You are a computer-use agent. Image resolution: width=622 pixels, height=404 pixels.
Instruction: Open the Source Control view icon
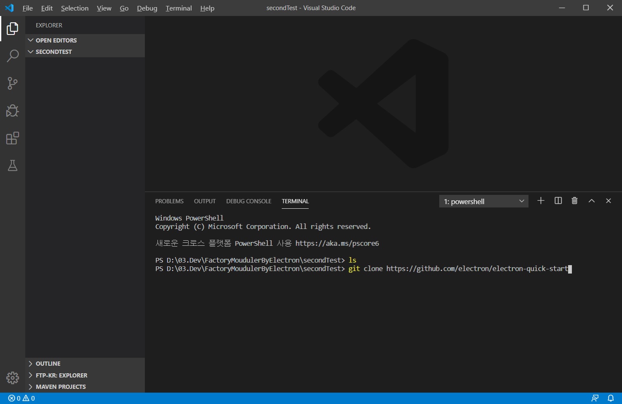[13, 83]
